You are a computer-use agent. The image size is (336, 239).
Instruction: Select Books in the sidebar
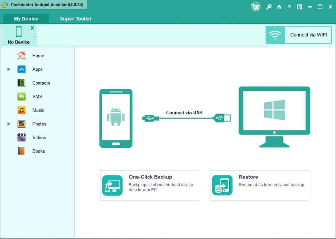tap(38, 151)
